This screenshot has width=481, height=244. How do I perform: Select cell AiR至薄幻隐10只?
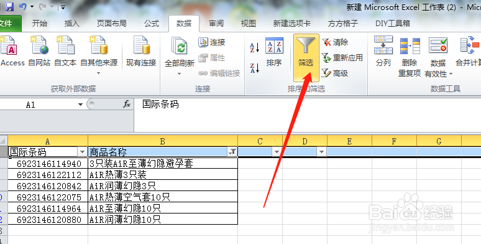[163, 209]
